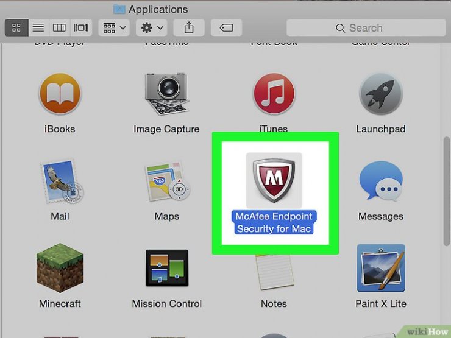The image size is (451, 338).
Task: Click the "Messages" label
Action: (381, 216)
